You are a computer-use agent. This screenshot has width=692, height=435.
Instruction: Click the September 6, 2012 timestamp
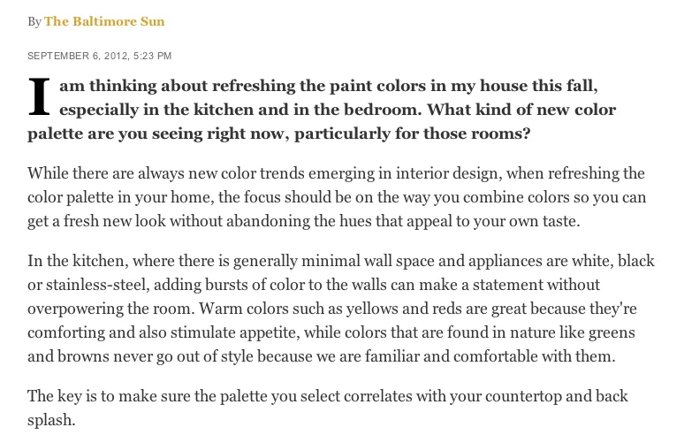(x=99, y=56)
